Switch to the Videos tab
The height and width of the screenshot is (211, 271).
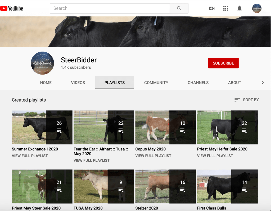click(x=78, y=82)
